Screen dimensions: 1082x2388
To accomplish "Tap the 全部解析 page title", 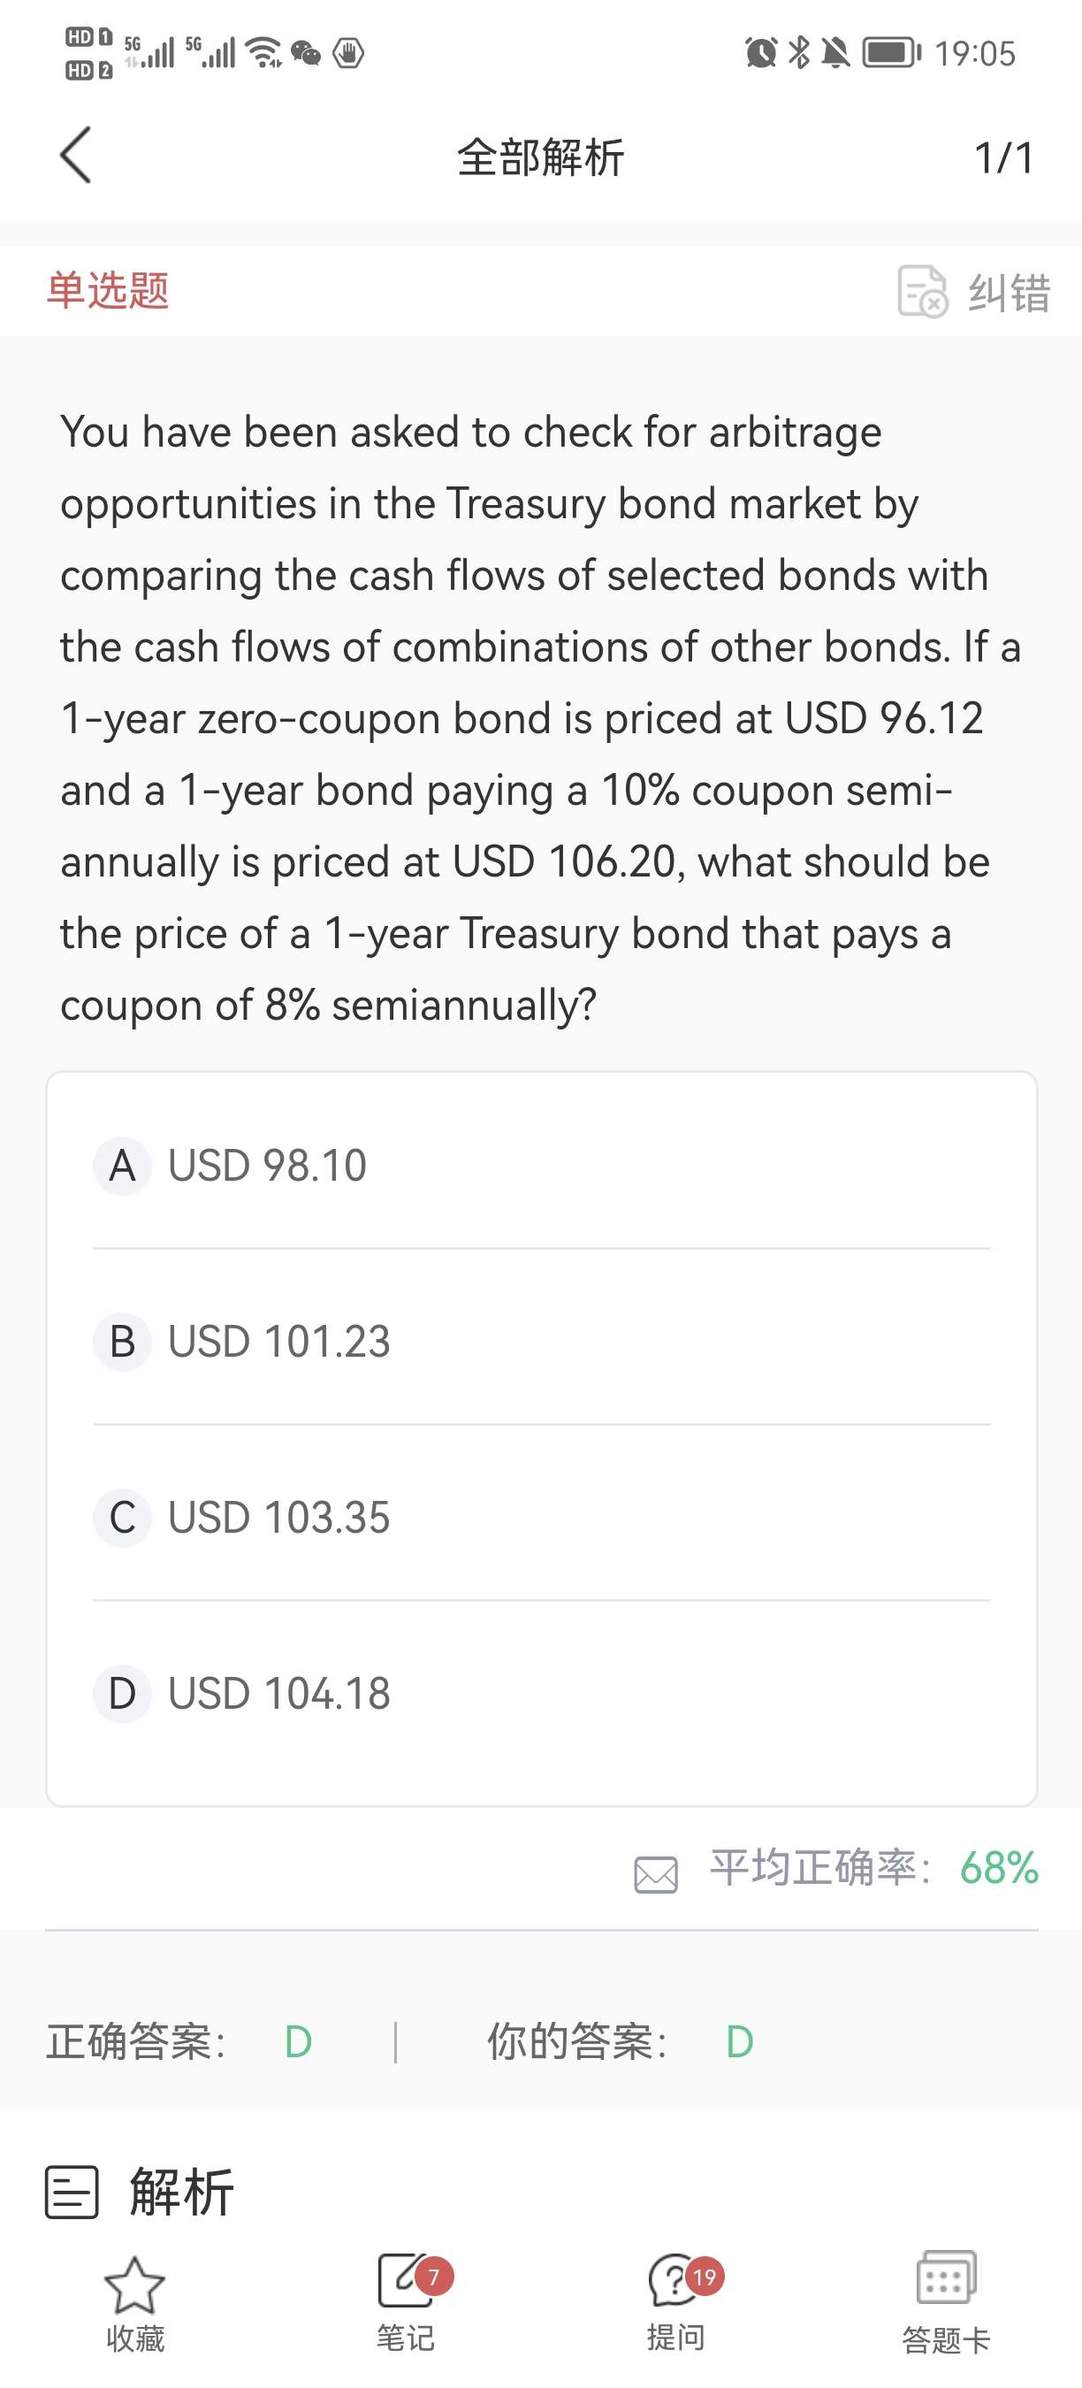I will [x=541, y=157].
